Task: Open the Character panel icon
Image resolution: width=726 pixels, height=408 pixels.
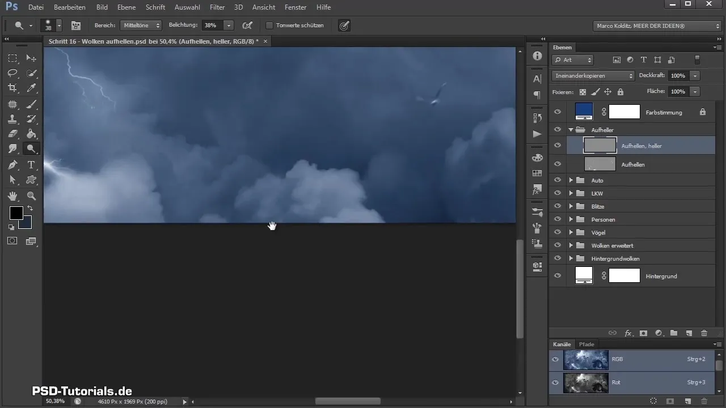Action: [x=537, y=79]
